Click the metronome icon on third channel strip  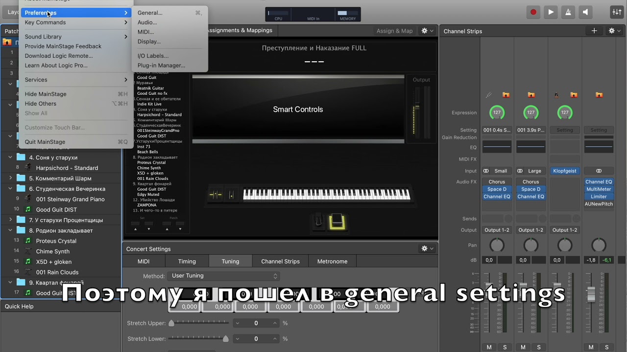(x=556, y=95)
